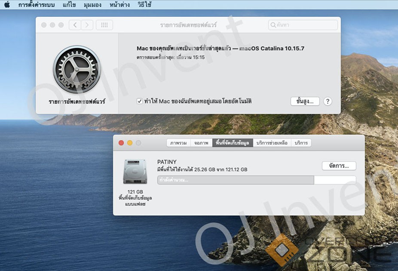Go back with the left chevron button

(x=75, y=25)
